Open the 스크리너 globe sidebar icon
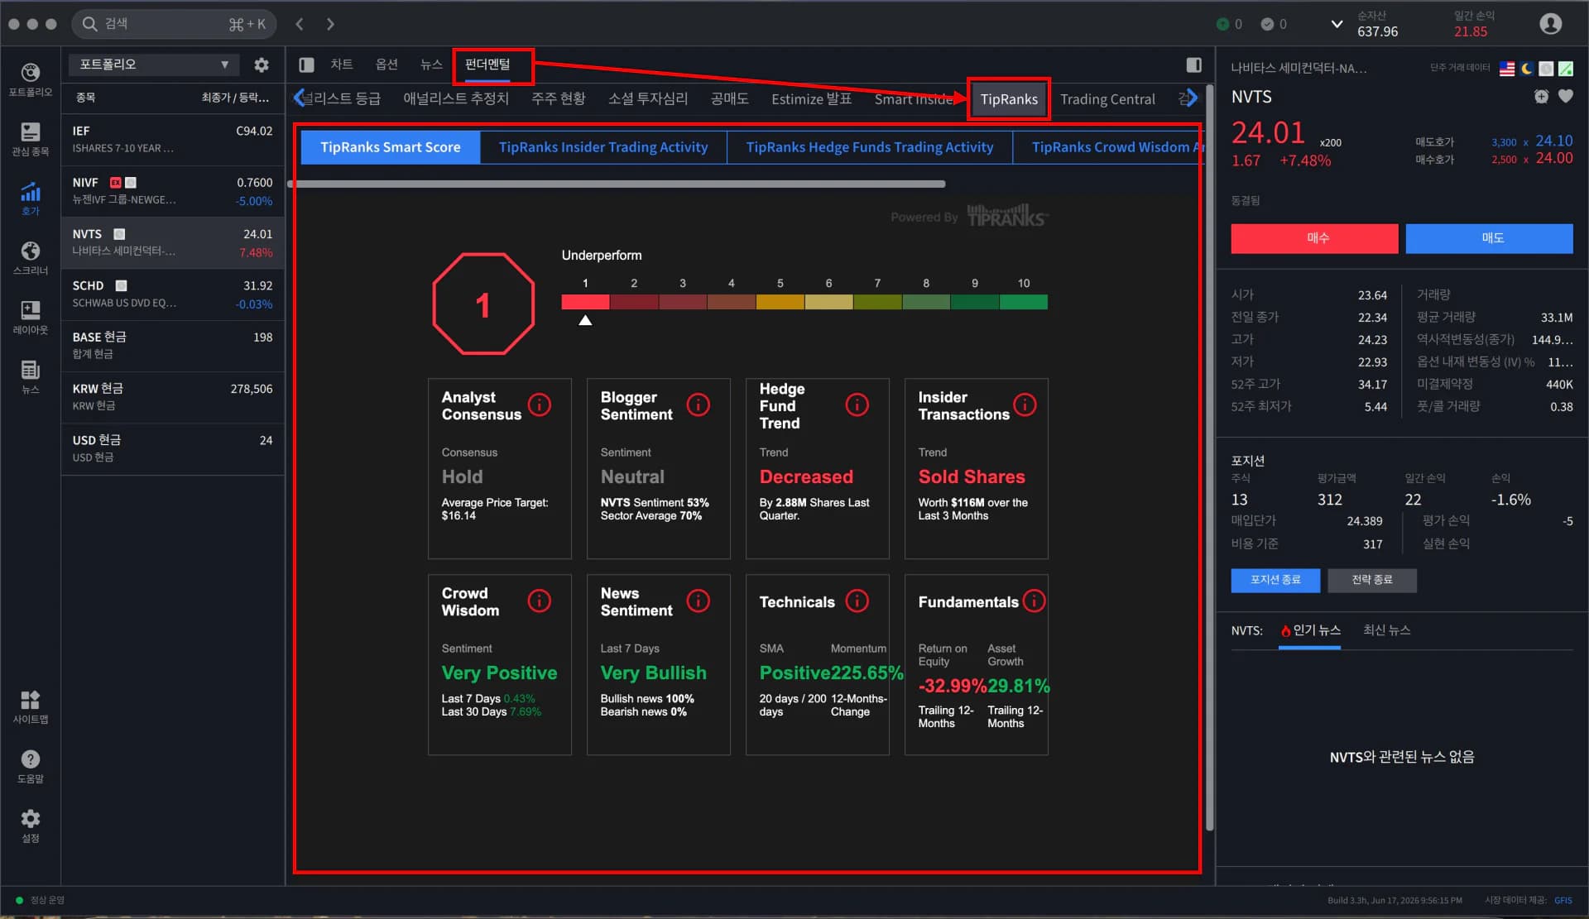 (x=31, y=258)
